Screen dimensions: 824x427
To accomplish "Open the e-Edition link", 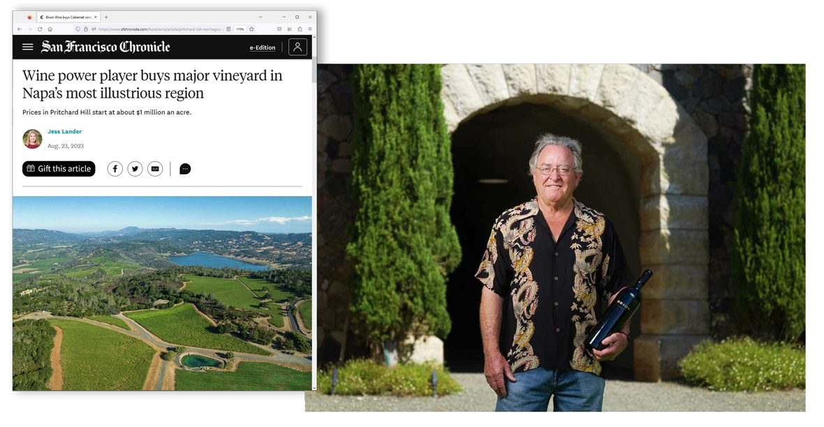I will (263, 47).
